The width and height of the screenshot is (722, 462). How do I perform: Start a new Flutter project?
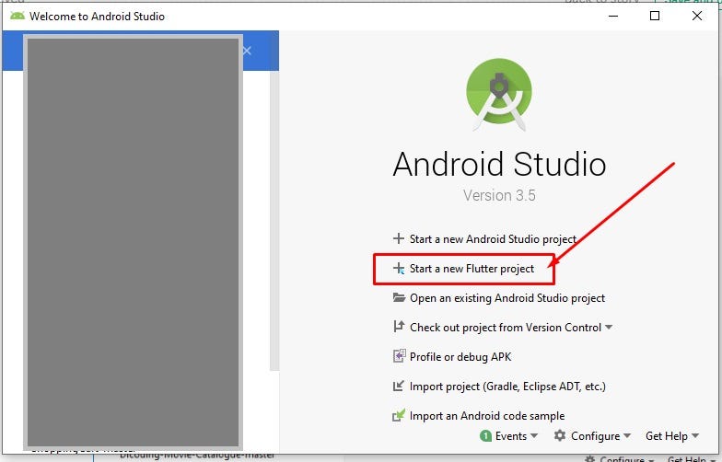click(472, 269)
